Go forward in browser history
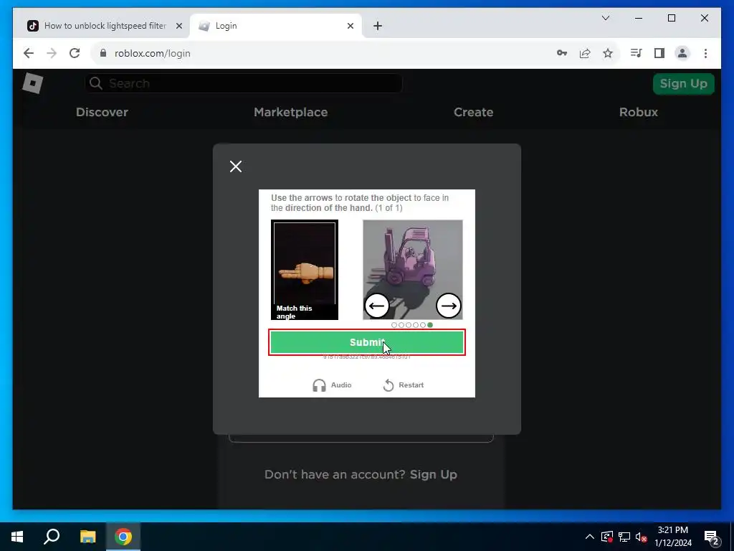This screenshot has width=734, height=551. point(52,53)
